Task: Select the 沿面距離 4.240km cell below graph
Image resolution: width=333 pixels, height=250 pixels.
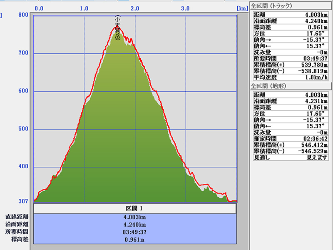Action: coord(134,224)
